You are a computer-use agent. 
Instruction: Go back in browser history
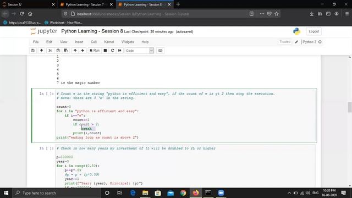(x=5, y=14)
